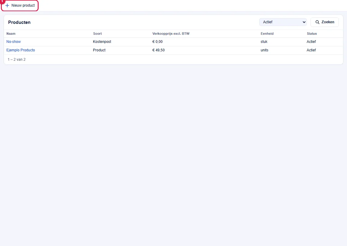This screenshot has height=246, width=347.
Task: Click the Actief status of No-show row
Action: click(311, 42)
